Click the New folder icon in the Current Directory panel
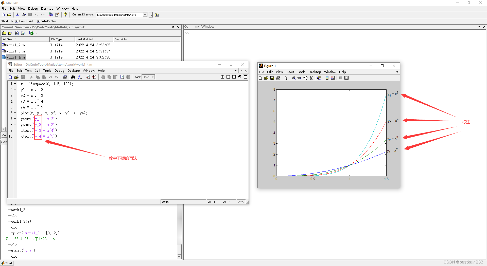 click(10, 33)
